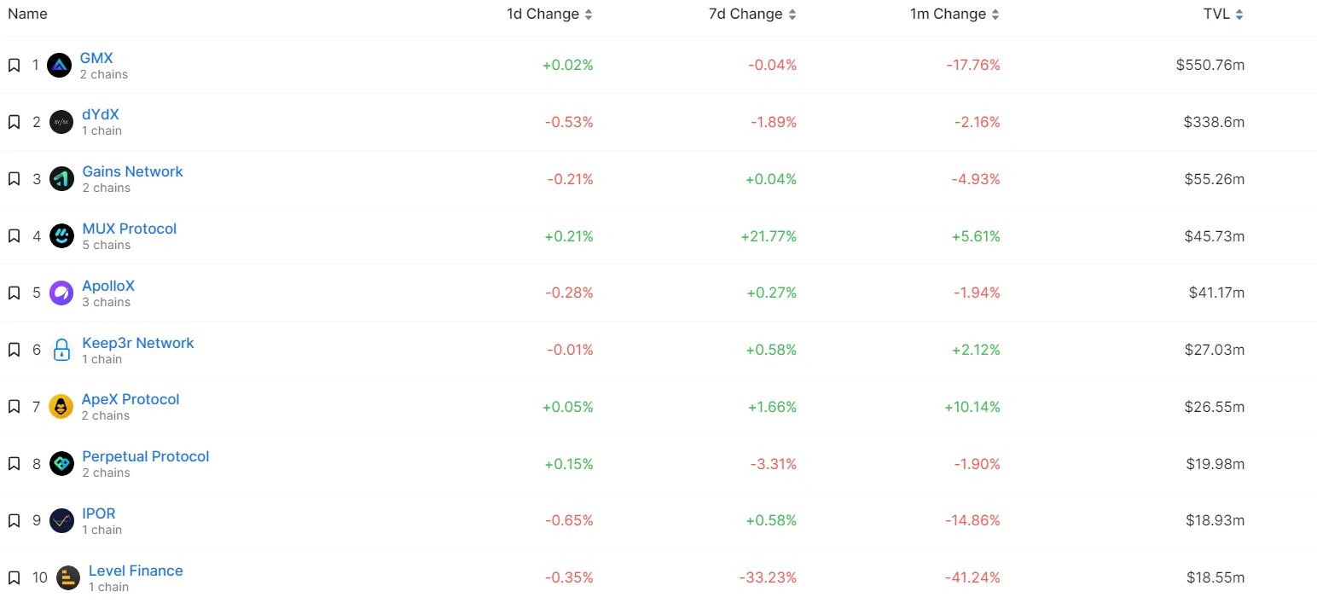The height and width of the screenshot is (603, 1317).
Task: Sort the table by TVL
Action: [x=1221, y=14]
